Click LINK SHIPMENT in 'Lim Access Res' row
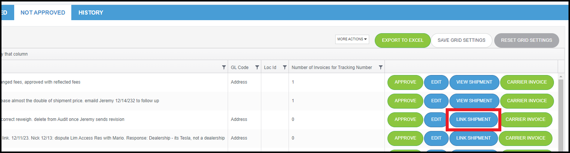 pos(473,138)
